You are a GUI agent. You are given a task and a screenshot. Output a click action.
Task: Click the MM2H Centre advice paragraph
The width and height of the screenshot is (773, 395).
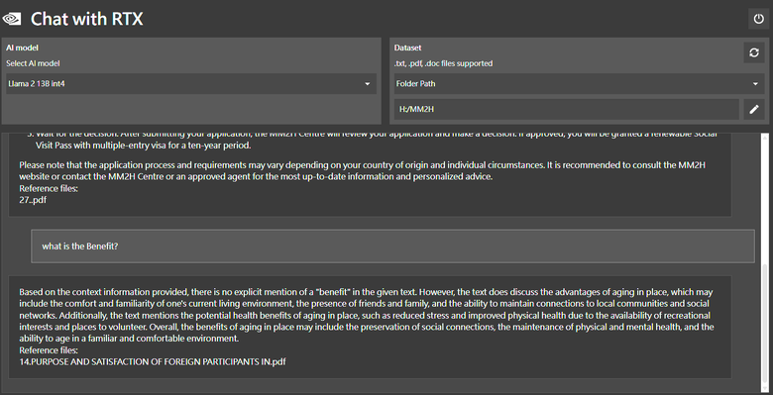(x=363, y=170)
